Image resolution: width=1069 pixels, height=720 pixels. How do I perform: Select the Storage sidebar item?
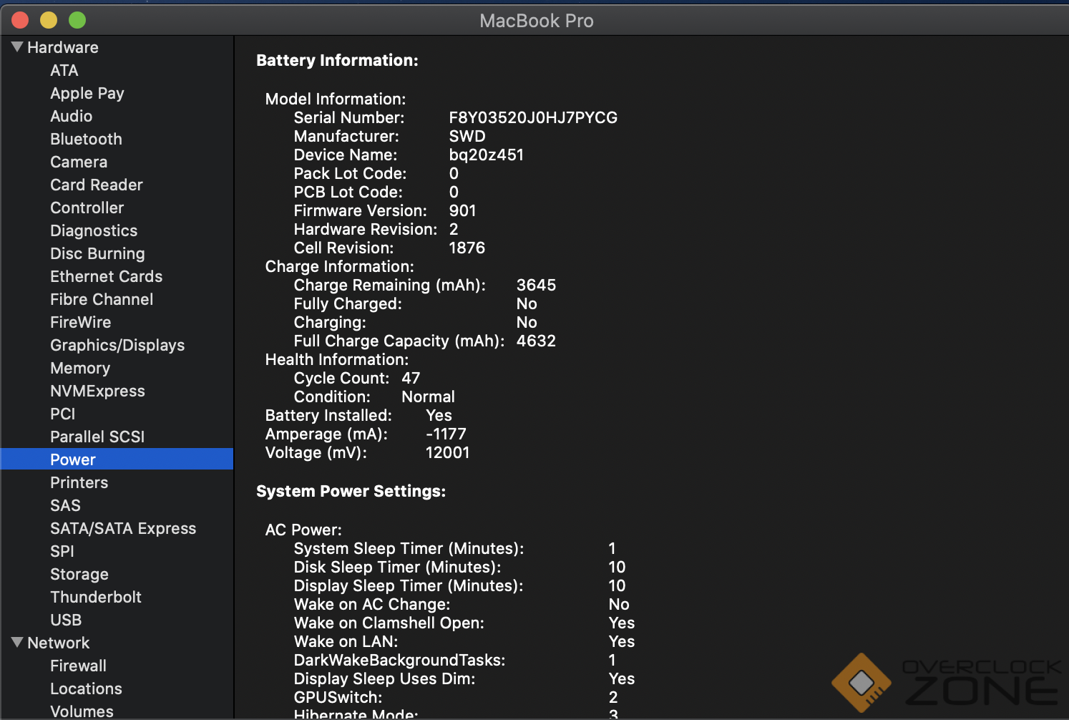79,574
